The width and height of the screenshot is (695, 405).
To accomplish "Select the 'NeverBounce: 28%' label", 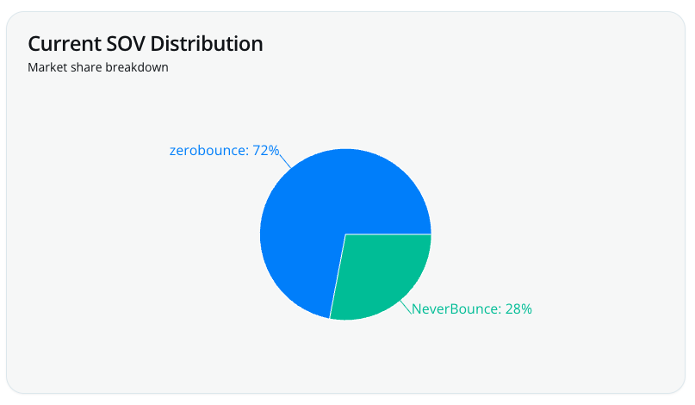I will pyautogui.click(x=472, y=308).
